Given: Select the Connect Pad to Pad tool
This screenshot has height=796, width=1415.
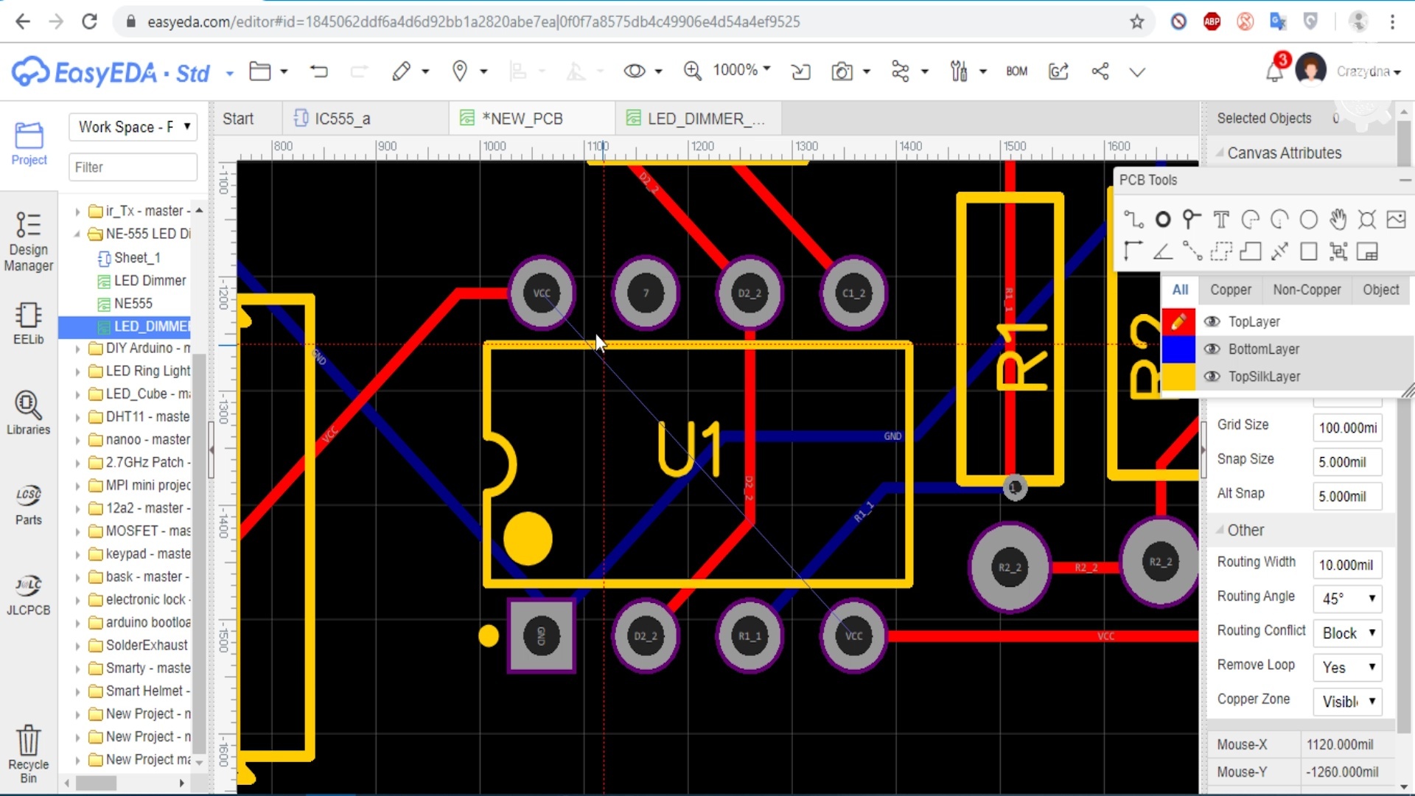Looking at the screenshot, I should 1191,251.
